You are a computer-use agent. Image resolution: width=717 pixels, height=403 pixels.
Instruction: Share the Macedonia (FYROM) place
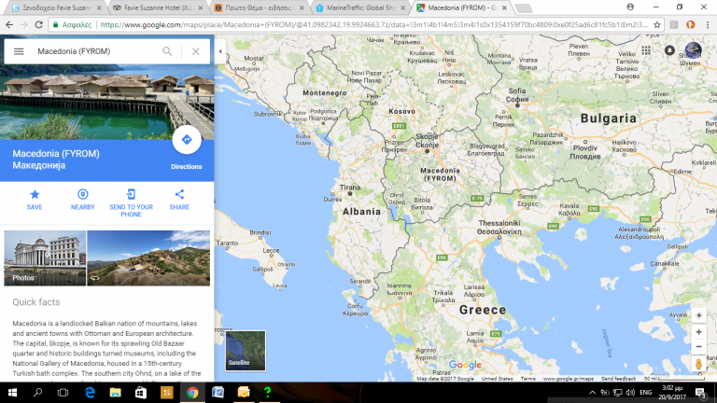[x=179, y=200]
